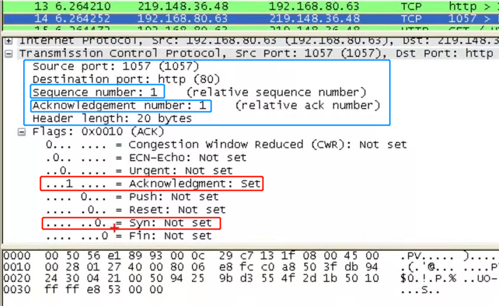Select the ECN-Echo: Not set flag row
The width and height of the screenshot is (499, 306).
146,158
